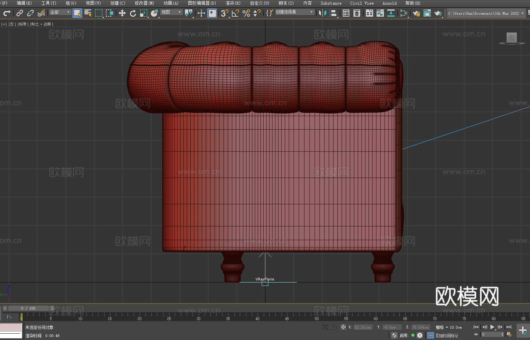Click the Select by Name icon

[x=88, y=13]
